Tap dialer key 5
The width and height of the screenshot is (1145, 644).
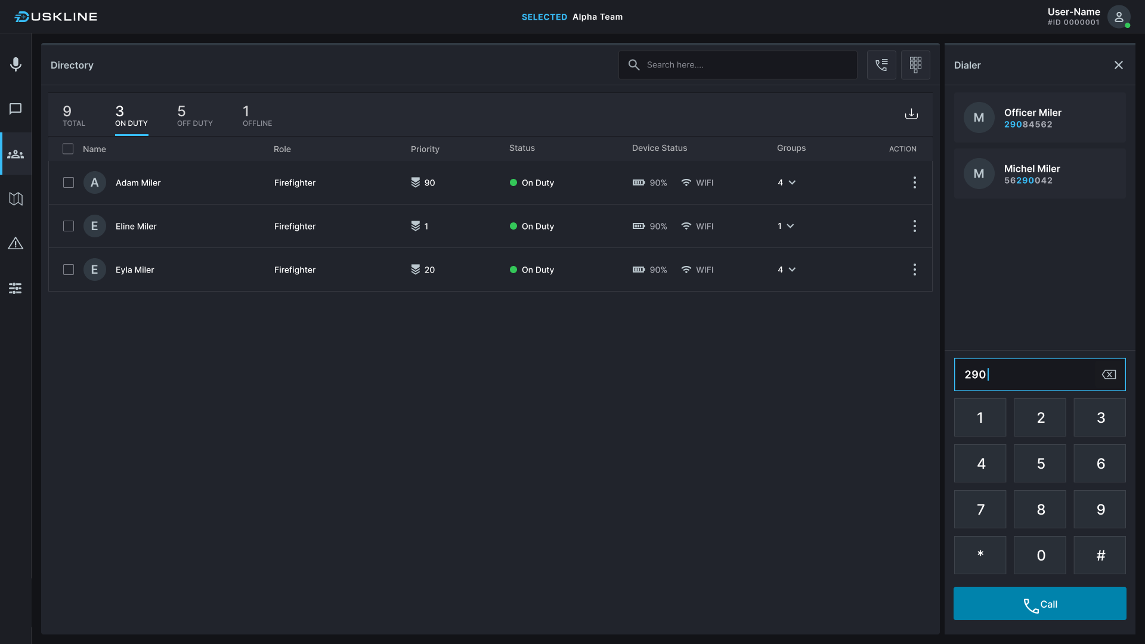1040,463
